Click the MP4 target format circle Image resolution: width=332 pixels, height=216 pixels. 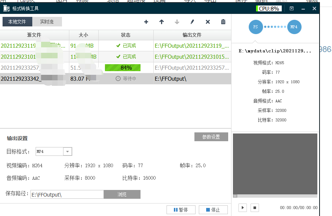click(294, 27)
